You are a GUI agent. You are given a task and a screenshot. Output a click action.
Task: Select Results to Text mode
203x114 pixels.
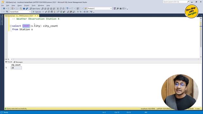[68, 12]
